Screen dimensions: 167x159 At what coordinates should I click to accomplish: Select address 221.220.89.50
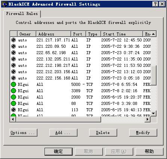(x=51, y=46)
